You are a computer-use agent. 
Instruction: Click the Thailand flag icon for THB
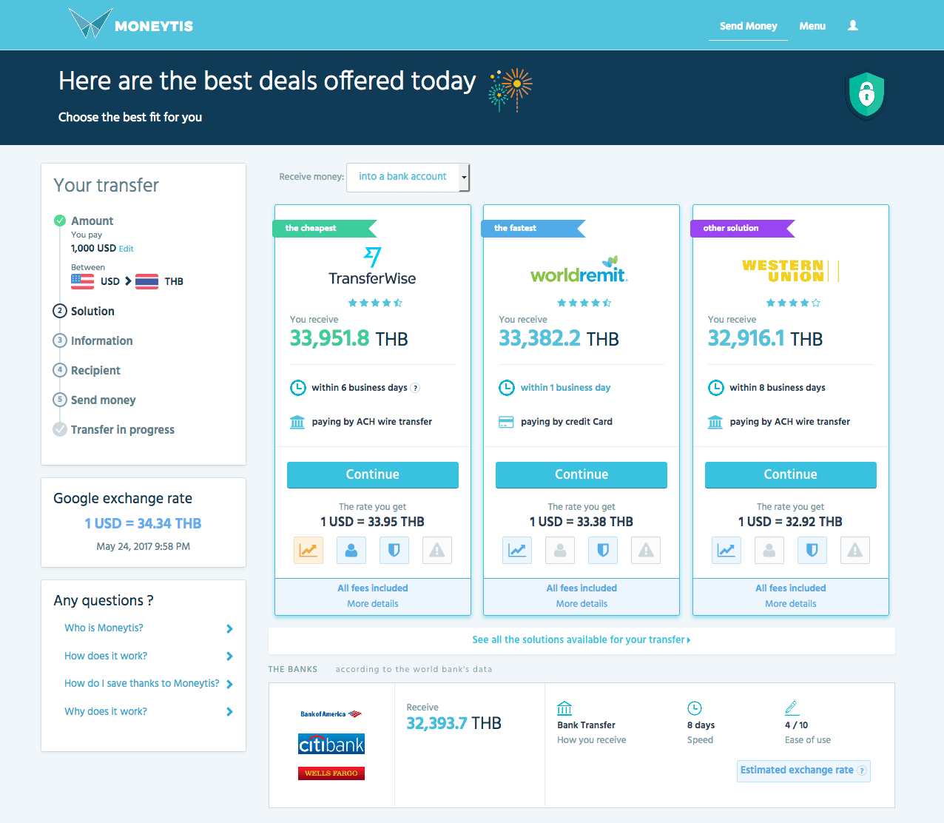pos(146,281)
